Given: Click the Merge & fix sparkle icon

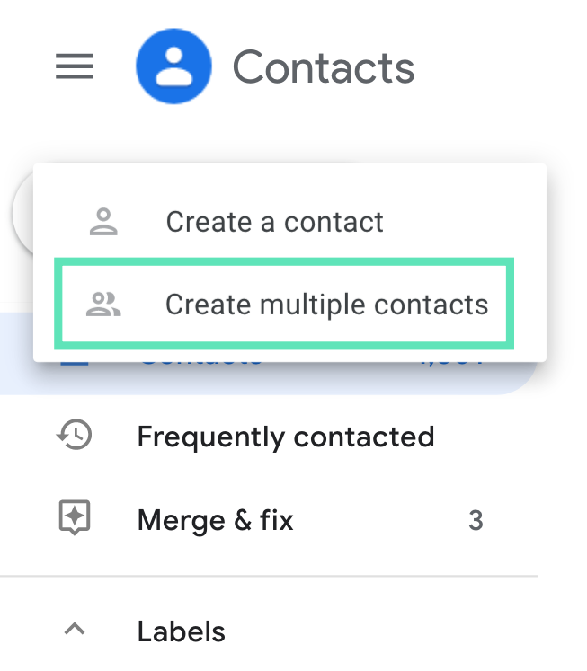Looking at the screenshot, I should (x=75, y=519).
